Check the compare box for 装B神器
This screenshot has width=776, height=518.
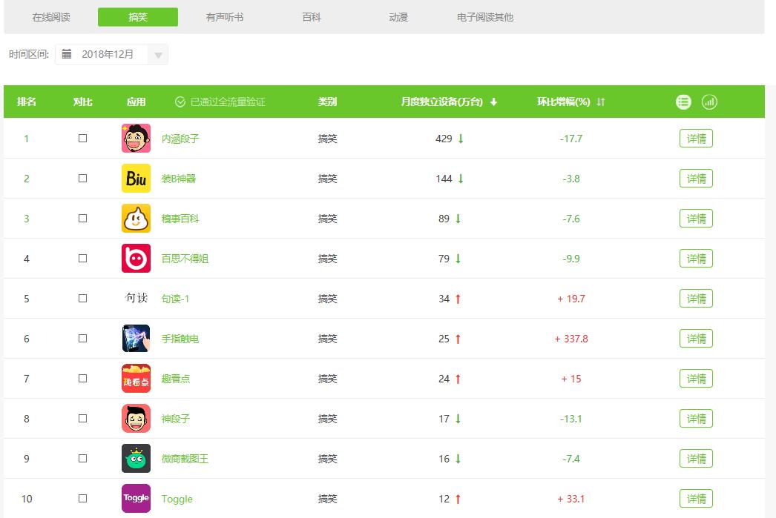pyautogui.click(x=82, y=179)
